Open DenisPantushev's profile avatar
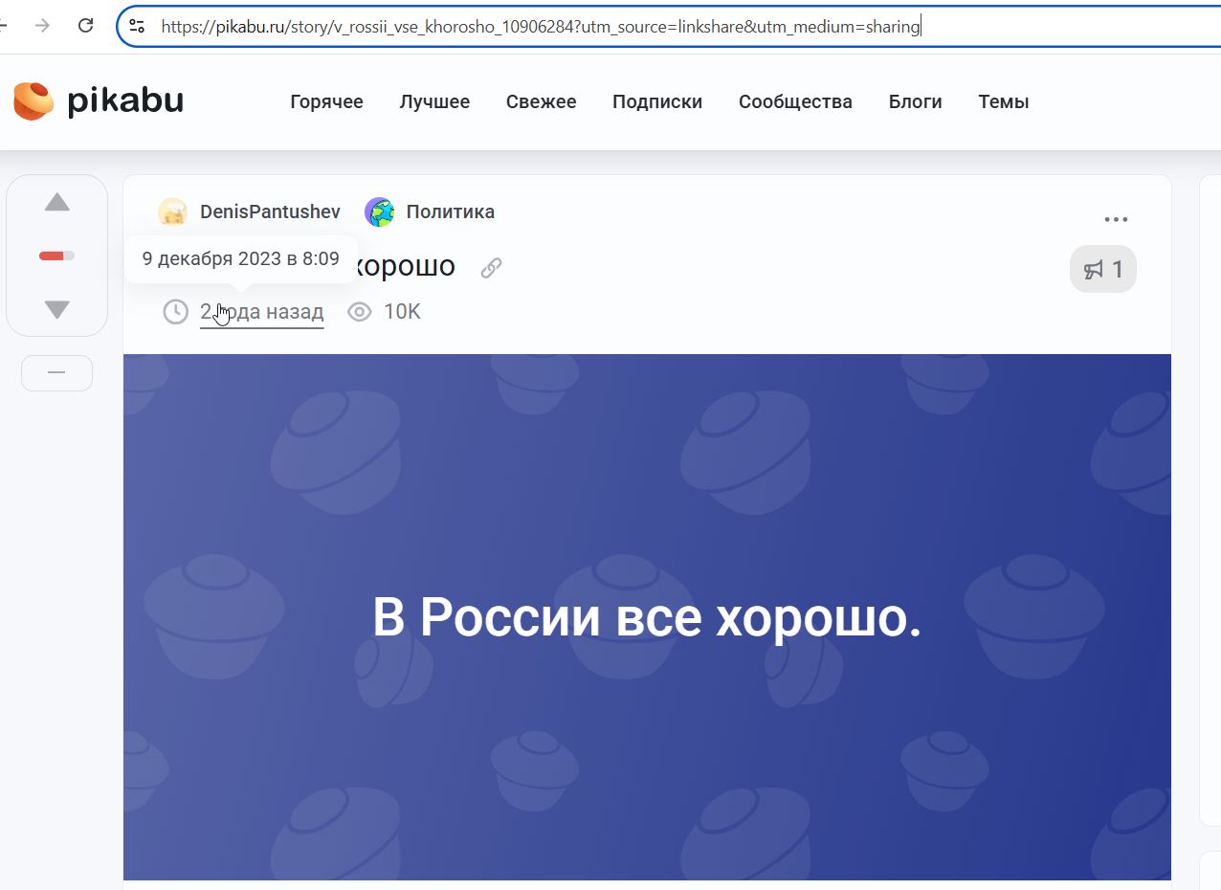 point(172,211)
